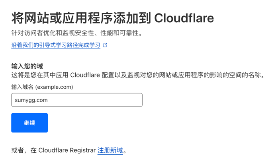The width and height of the screenshot is (280, 167).
Task: Click the external link icon beside learning path
Action: (x=105, y=45)
